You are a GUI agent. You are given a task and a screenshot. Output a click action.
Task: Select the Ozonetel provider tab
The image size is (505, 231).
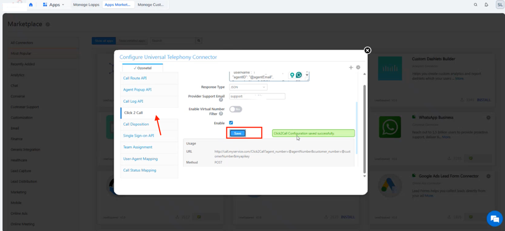[142, 68]
